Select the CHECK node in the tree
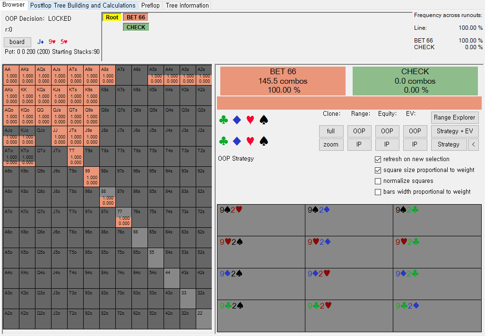 pos(136,27)
